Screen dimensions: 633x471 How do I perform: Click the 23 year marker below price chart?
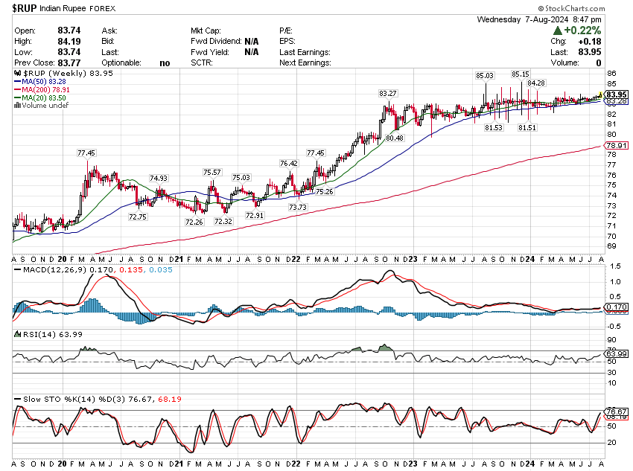coord(411,258)
